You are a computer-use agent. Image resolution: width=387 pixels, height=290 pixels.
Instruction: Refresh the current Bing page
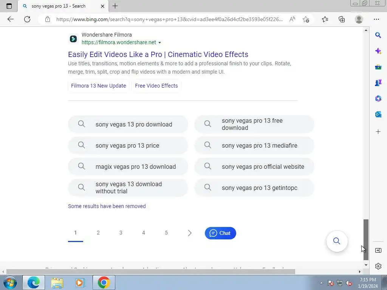(x=27, y=19)
